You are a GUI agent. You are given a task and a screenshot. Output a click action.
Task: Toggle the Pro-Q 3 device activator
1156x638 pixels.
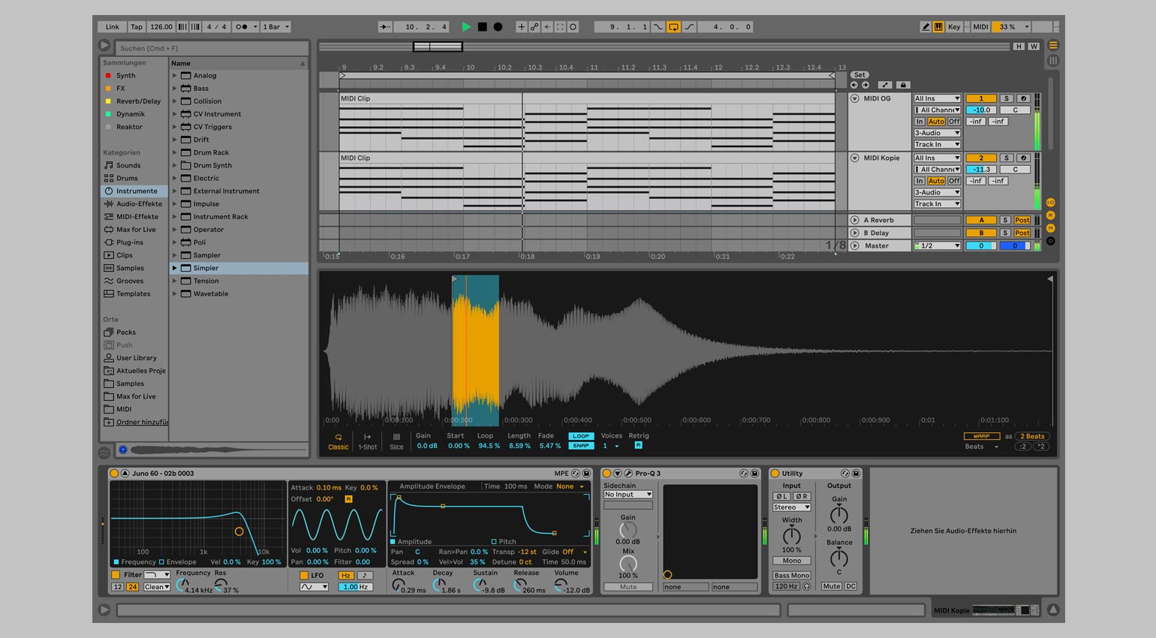click(607, 474)
